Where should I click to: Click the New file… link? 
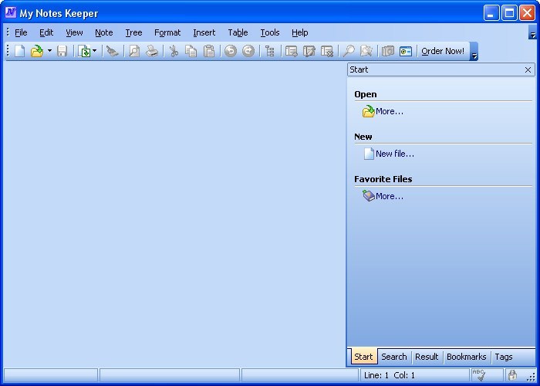(395, 154)
